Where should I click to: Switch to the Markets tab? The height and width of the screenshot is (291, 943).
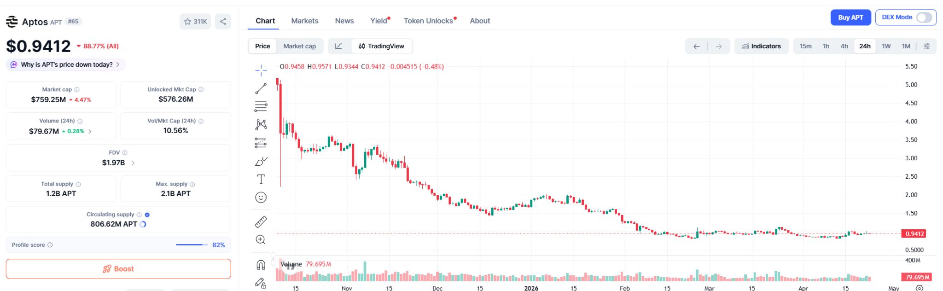[x=304, y=21]
